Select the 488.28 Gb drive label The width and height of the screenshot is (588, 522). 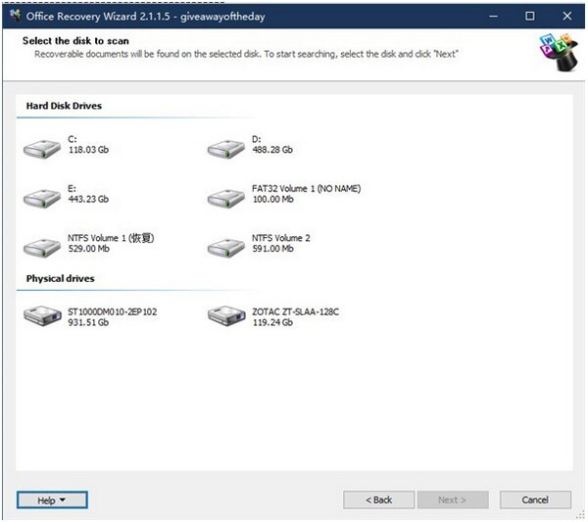pos(272,150)
